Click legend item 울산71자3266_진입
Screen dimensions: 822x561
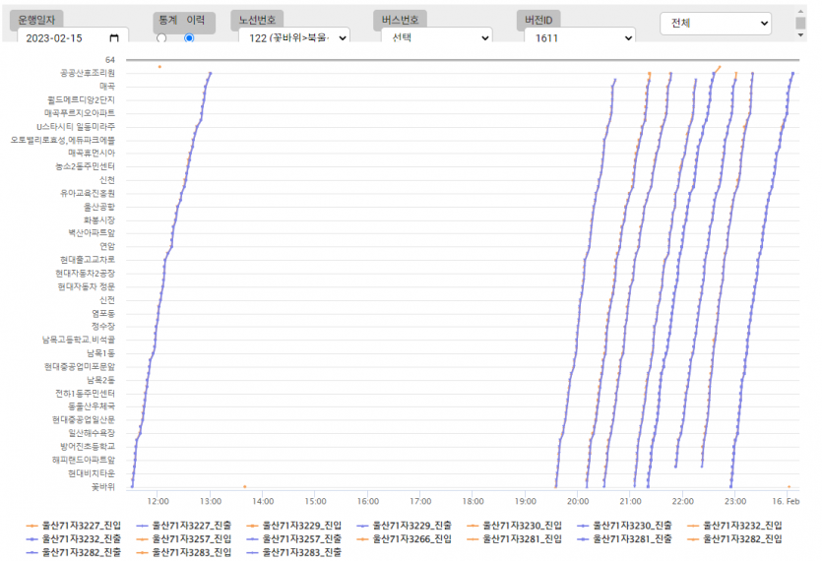pos(406,539)
